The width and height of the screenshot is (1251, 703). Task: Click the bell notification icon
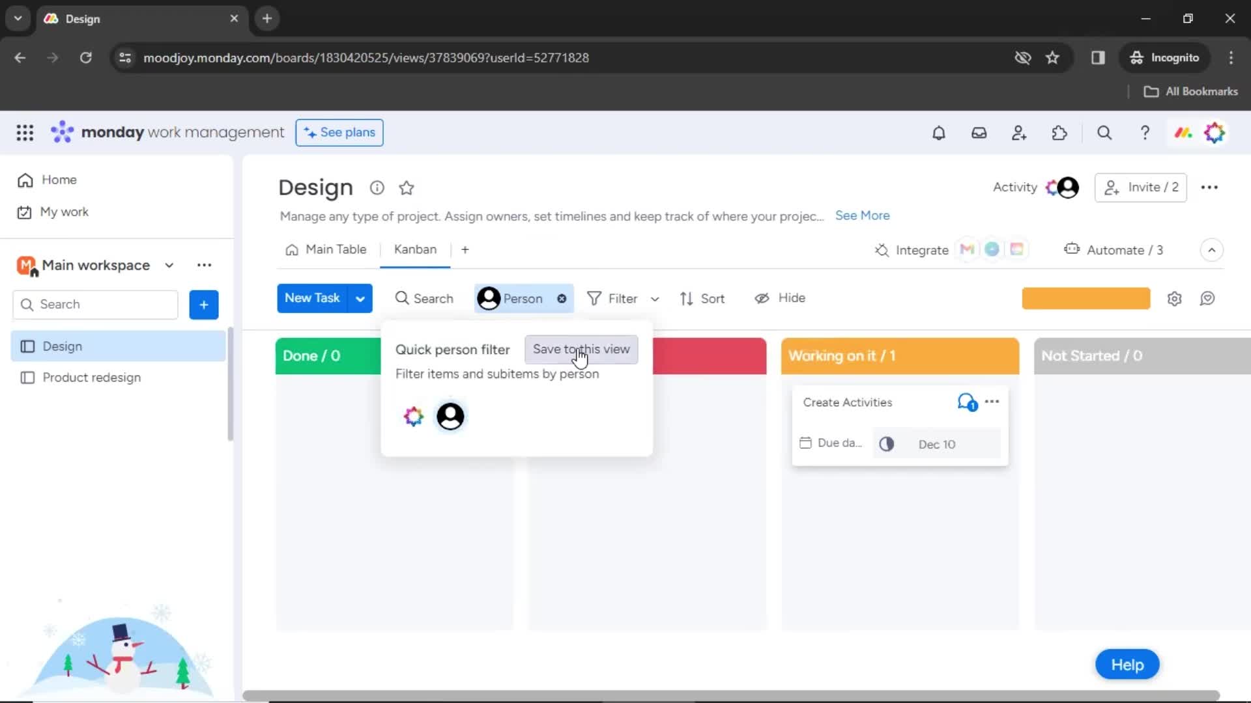point(938,133)
